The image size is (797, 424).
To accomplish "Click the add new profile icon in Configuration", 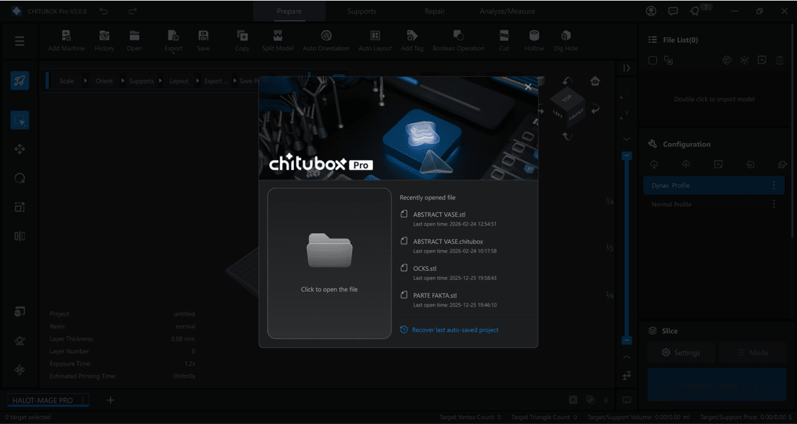I will pyautogui.click(x=718, y=164).
